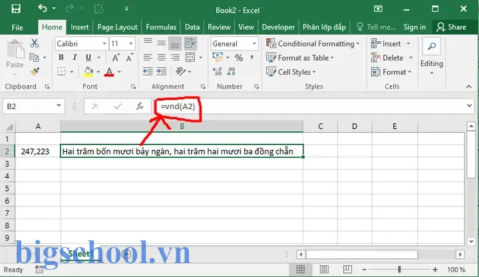Viewport: 479px width, 277px height.
Task: Click the Undo arrow icon
Action: click(x=43, y=8)
